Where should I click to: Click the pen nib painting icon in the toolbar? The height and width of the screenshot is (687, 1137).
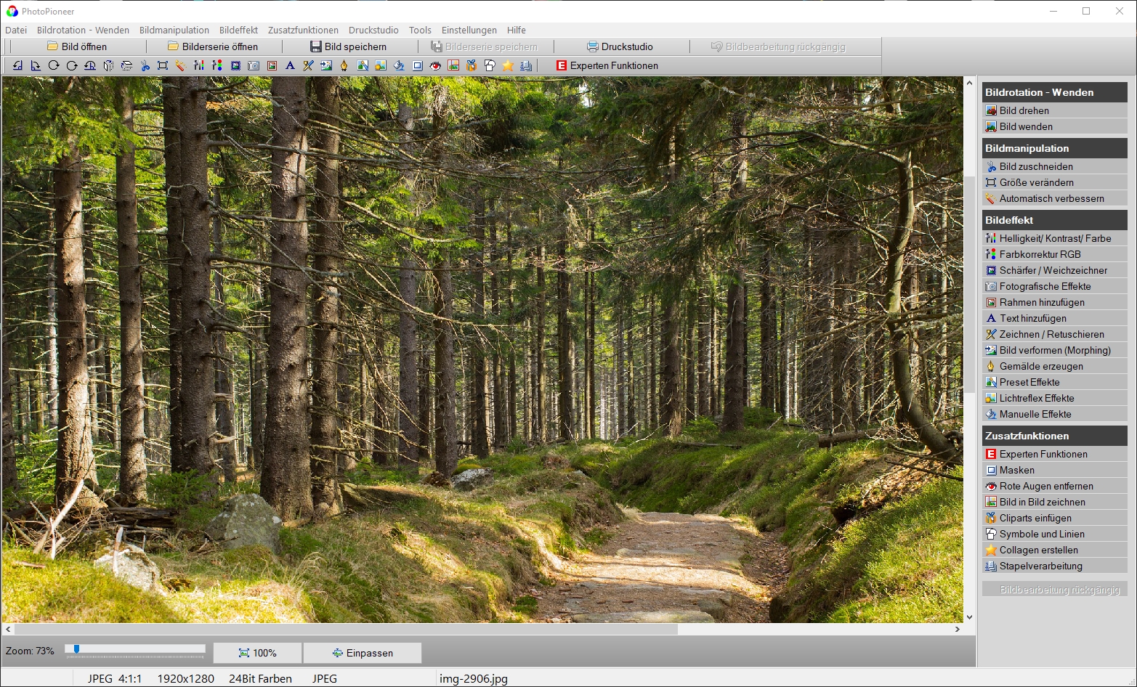coord(344,65)
